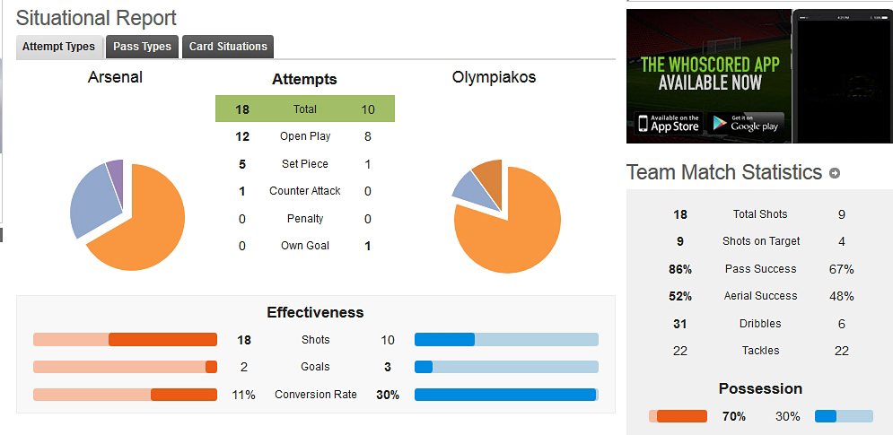Viewport: 893px width, 435px height.
Task: Click the purple Counter Attack slice of Arsenal pie
Action: click(116, 174)
